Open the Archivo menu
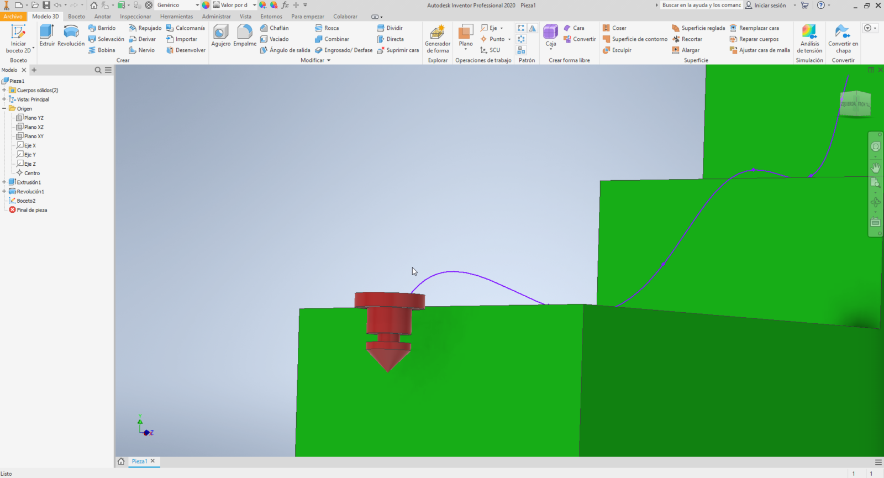This screenshot has height=478, width=884. click(13, 17)
